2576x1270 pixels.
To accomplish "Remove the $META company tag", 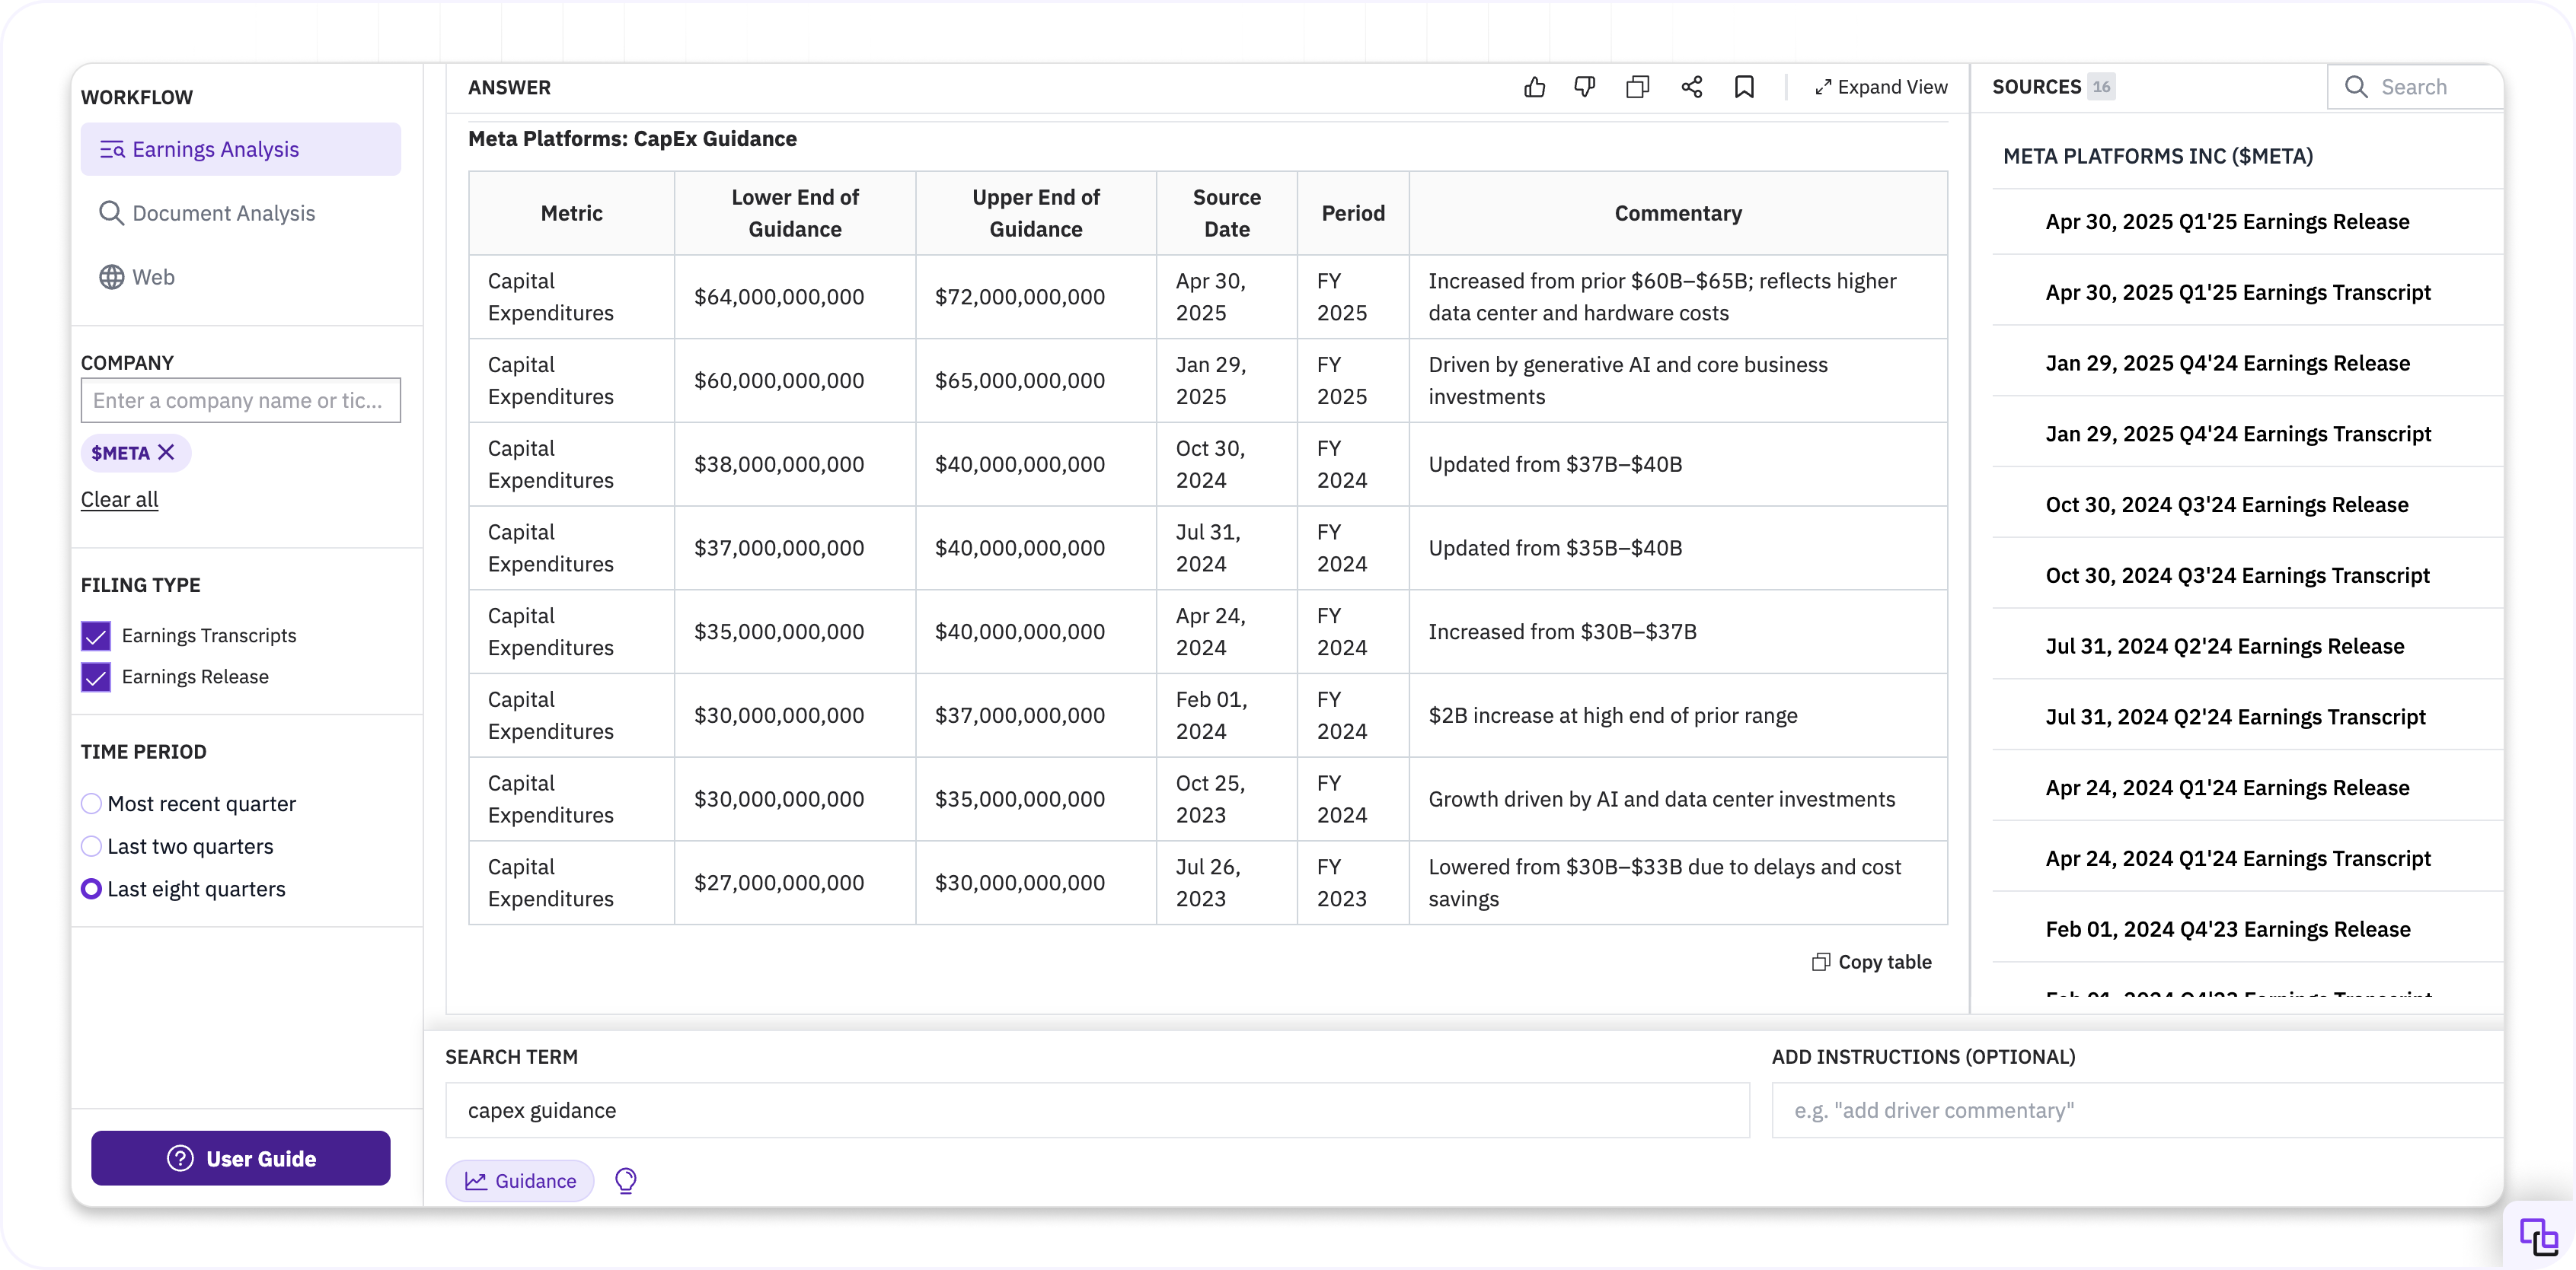I will pyautogui.click(x=167, y=453).
